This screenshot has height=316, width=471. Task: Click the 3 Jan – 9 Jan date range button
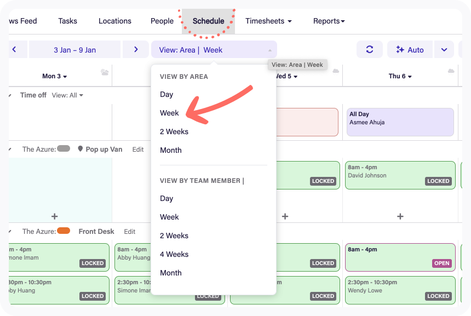(74, 50)
